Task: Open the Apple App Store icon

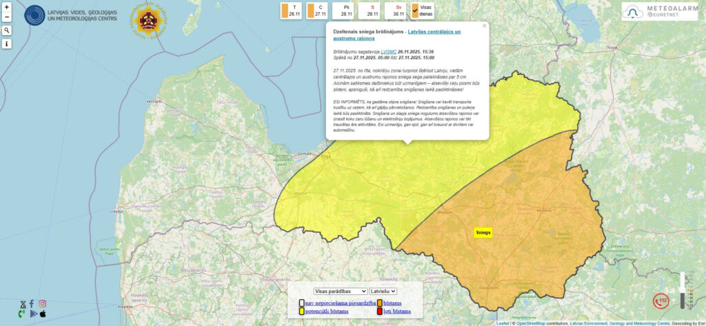Action: coord(43,314)
